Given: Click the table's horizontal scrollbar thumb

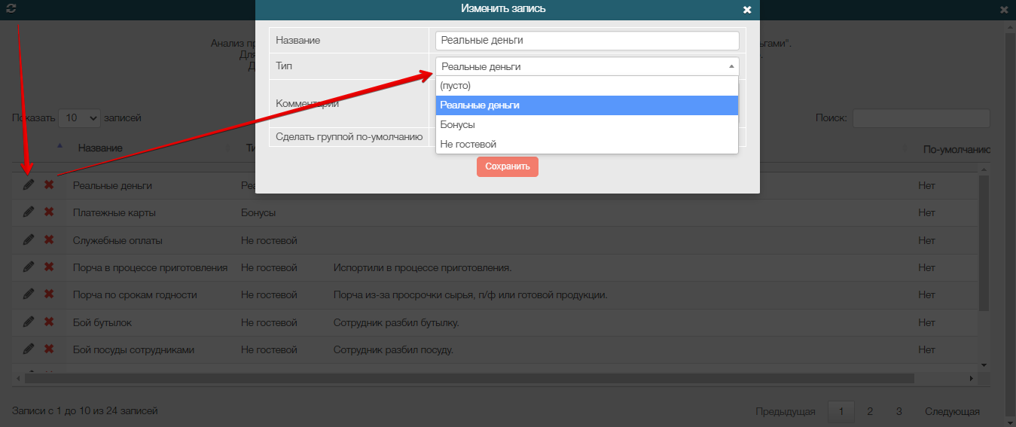Looking at the screenshot, I should coord(468,378).
